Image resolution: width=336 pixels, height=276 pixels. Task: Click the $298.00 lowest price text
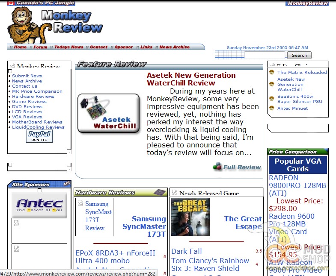point(283,208)
